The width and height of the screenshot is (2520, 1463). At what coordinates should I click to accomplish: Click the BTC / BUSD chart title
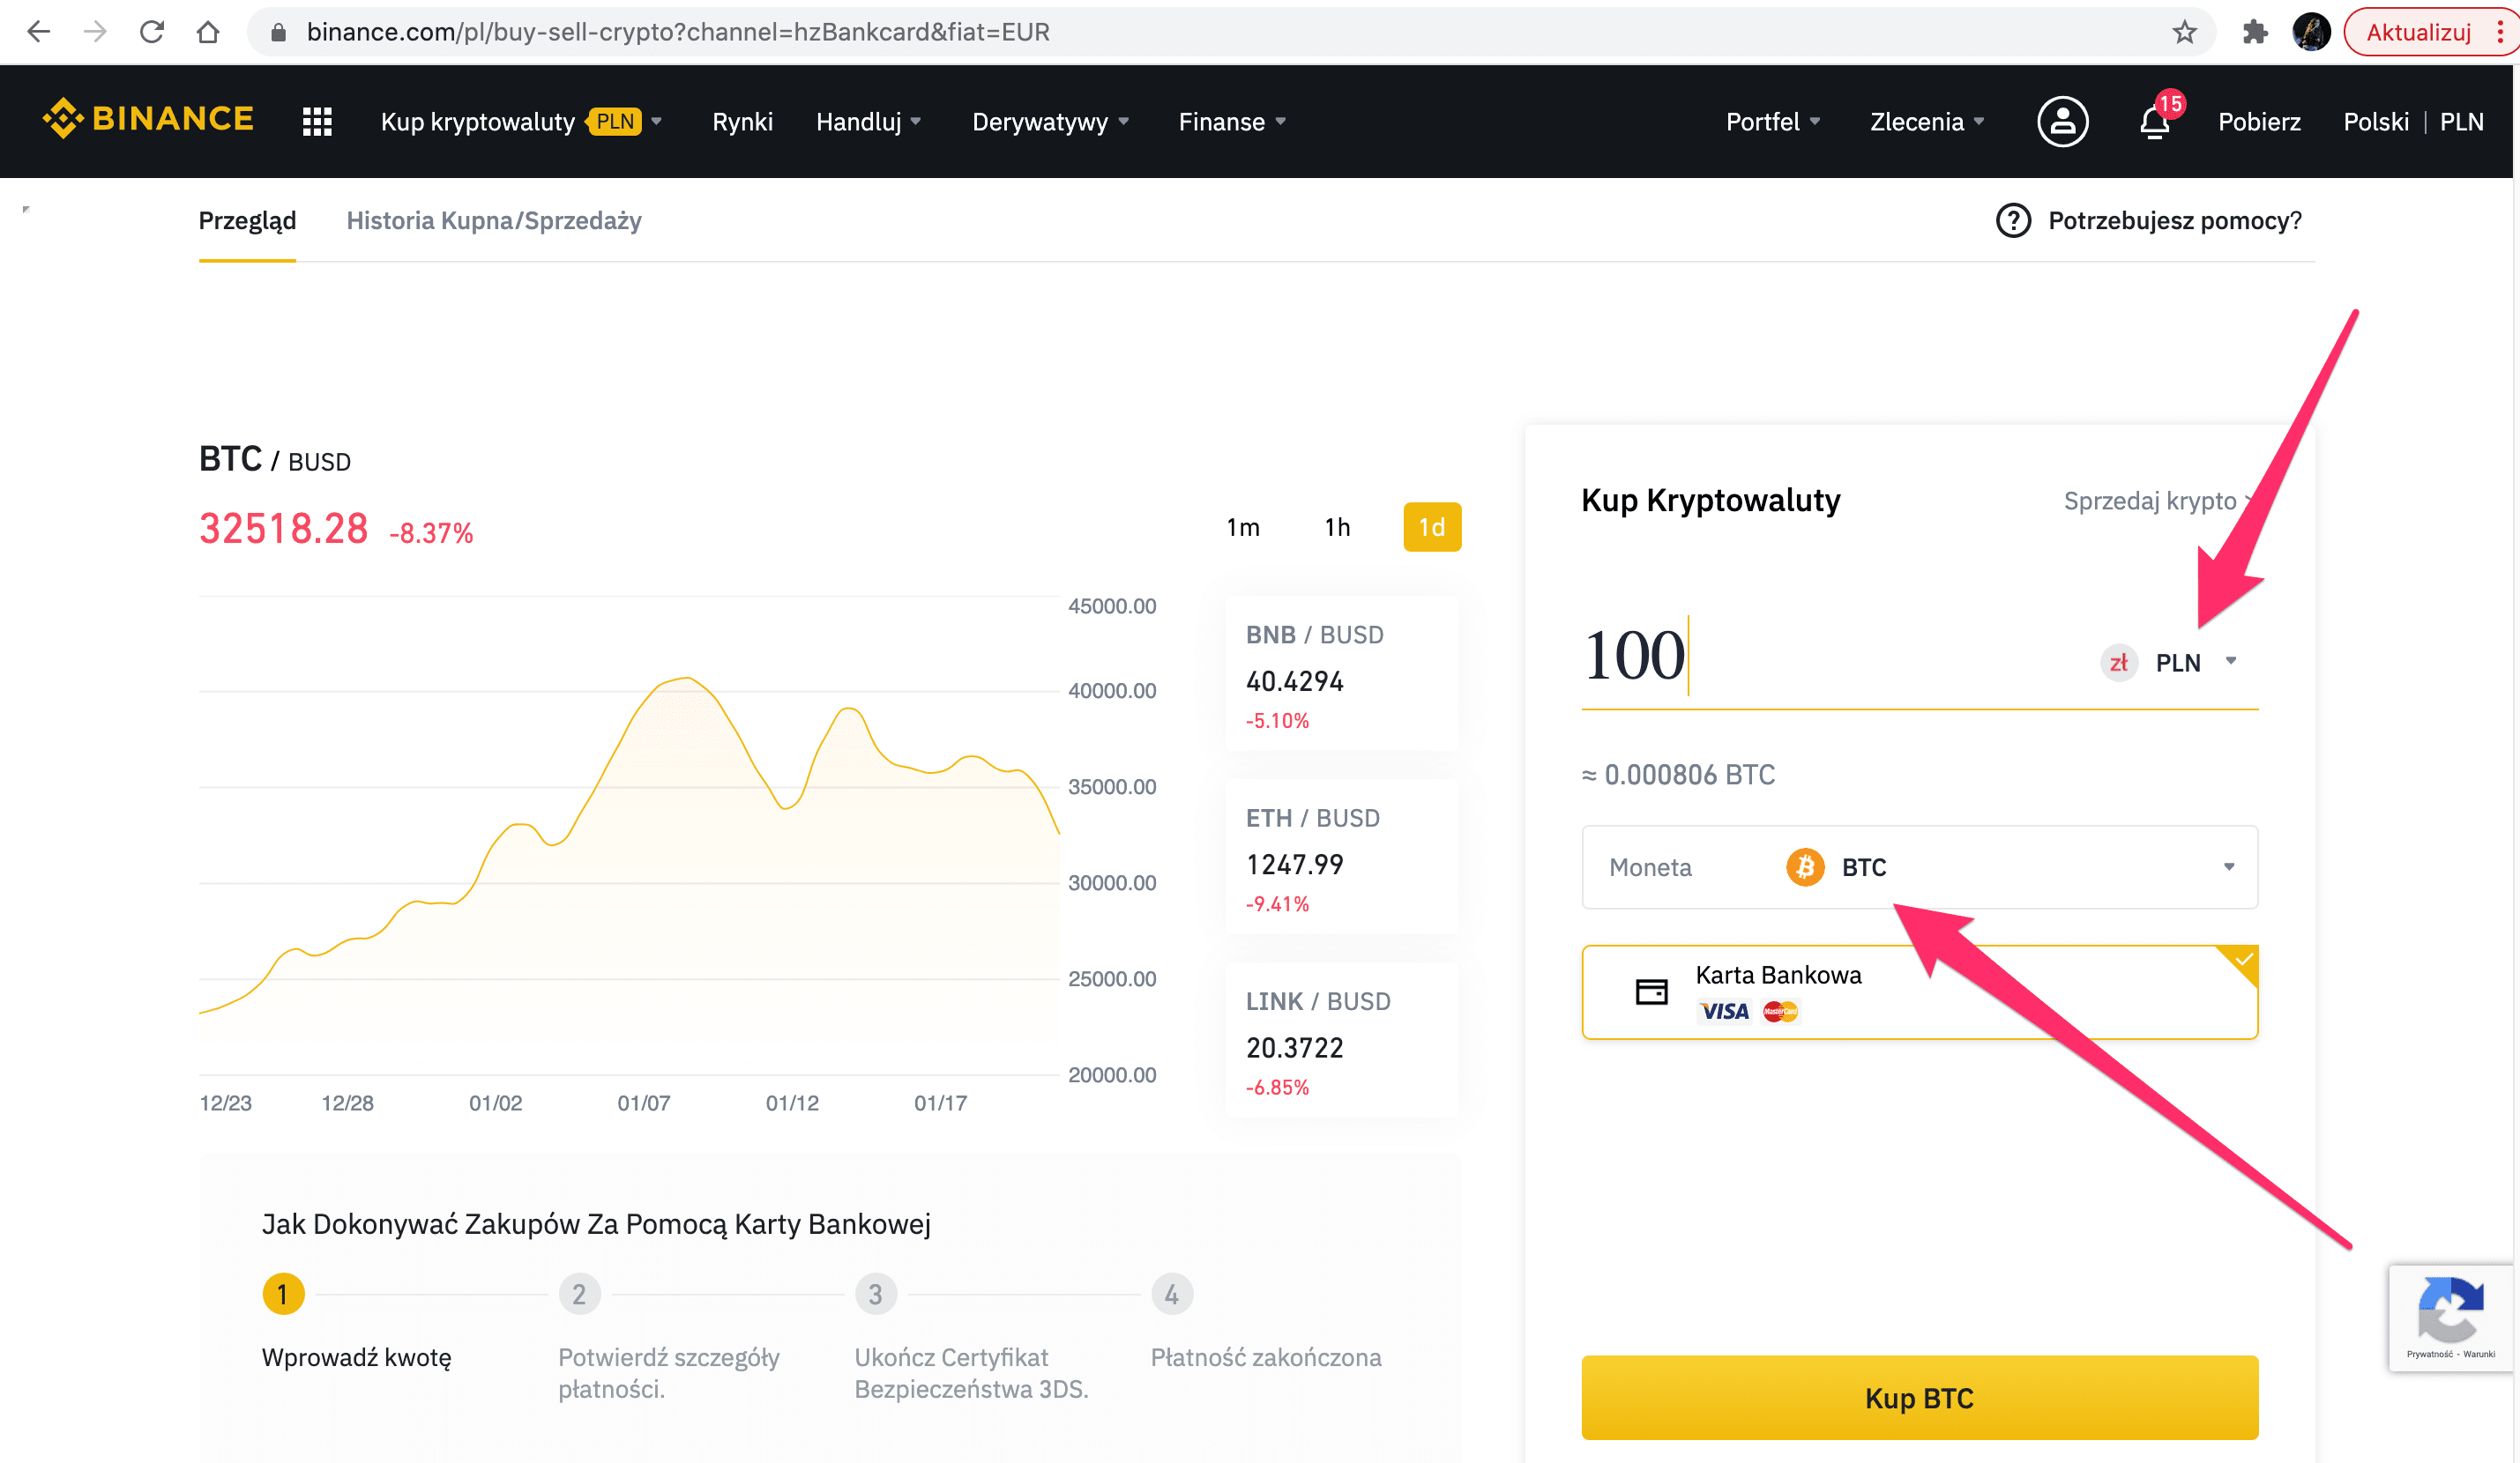pos(275,460)
